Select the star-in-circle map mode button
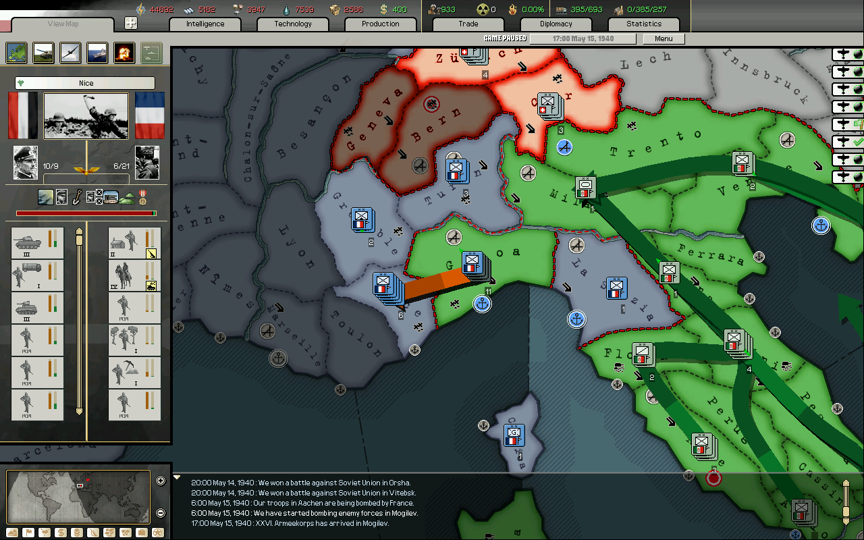 click(x=158, y=532)
